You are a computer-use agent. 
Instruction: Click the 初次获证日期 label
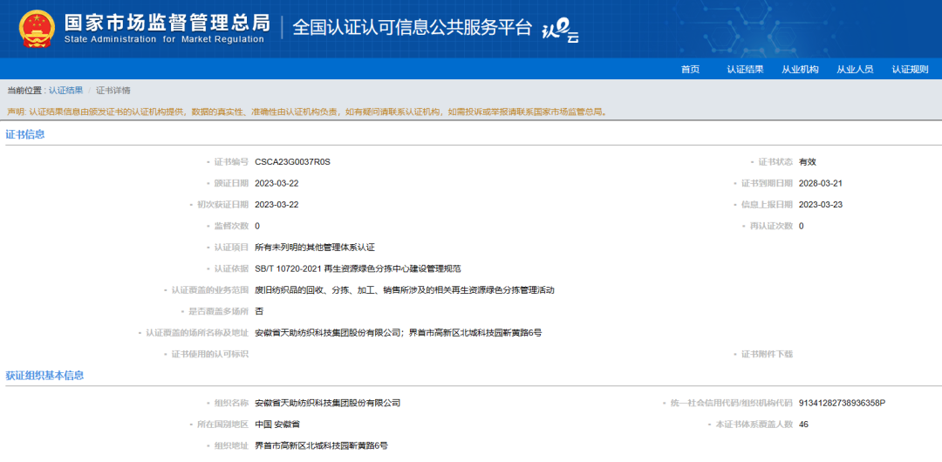(x=222, y=205)
